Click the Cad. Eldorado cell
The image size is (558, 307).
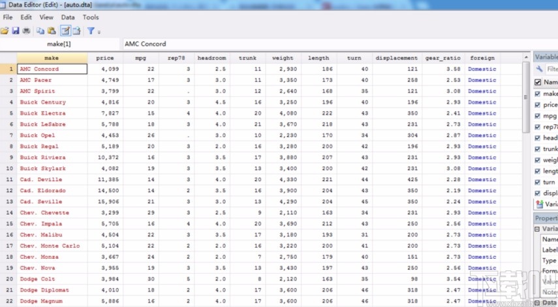pos(52,191)
